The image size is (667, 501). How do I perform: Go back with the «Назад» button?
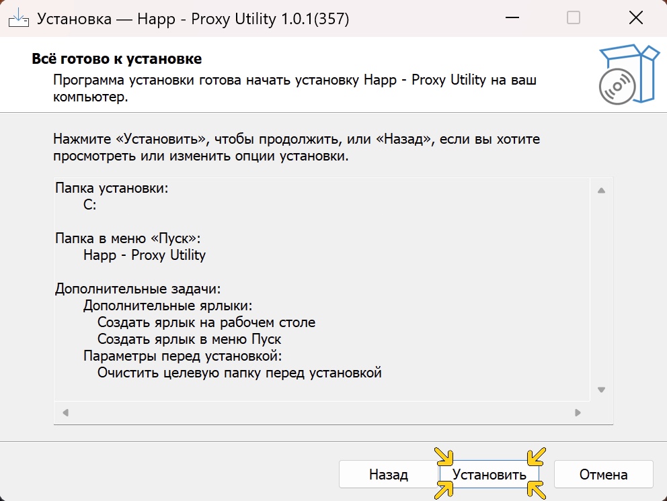point(388,475)
